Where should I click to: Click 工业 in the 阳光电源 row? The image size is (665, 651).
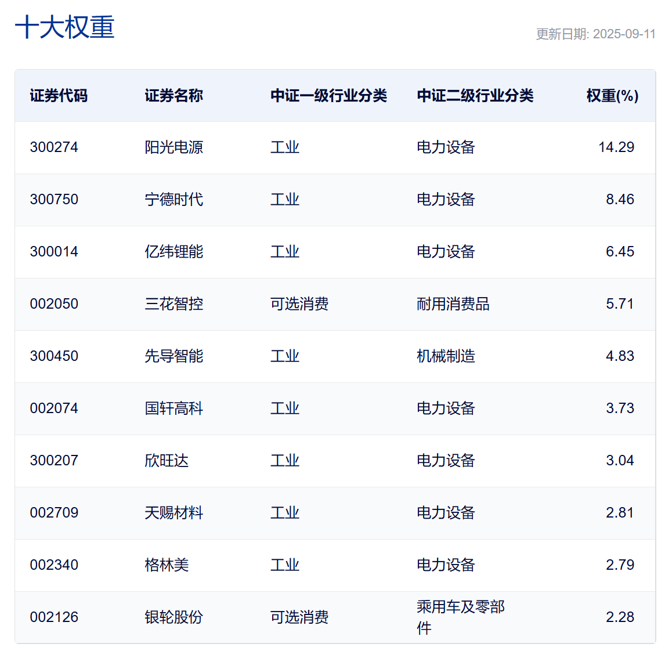click(285, 147)
